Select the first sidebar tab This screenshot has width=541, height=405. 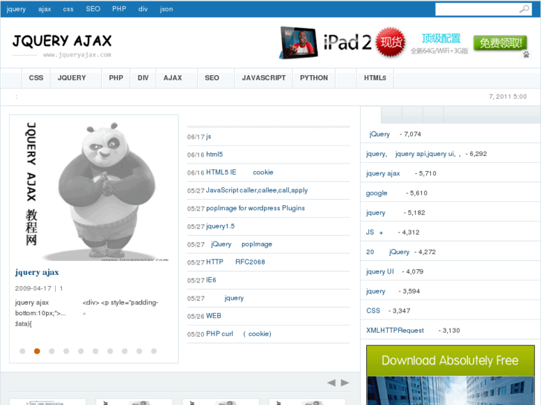[x=371, y=114]
